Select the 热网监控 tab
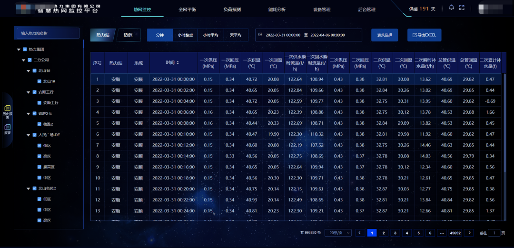This screenshot has height=248, width=514. tap(142, 10)
